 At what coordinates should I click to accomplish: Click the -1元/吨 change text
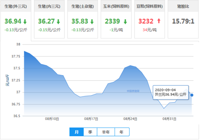click(x=116, y=30)
